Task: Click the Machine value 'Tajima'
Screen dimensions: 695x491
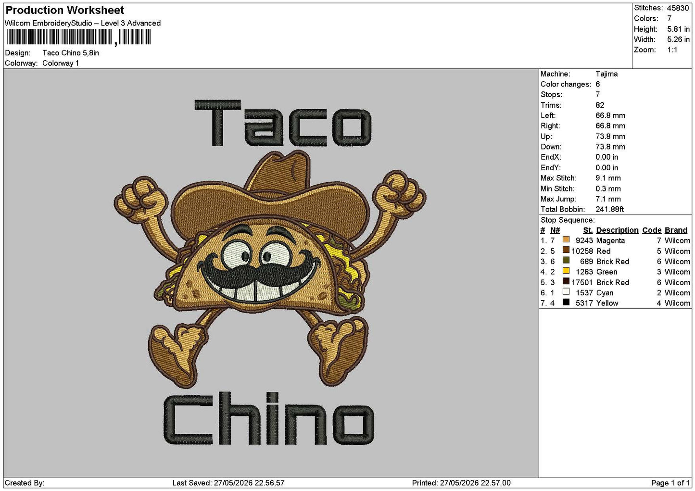Action: [607, 74]
